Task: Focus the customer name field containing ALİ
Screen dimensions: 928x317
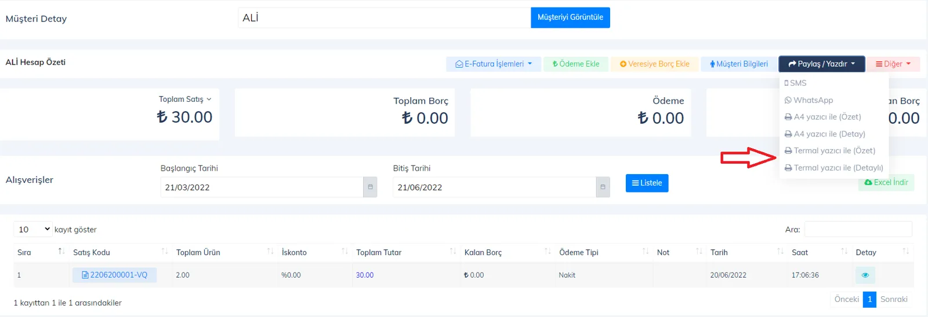Action: pyautogui.click(x=384, y=17)
